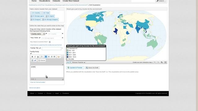Select the C1 Country column header
198x111 pixels.
[36, 13]
